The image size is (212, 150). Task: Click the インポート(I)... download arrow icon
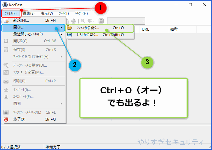coord(6,90)
